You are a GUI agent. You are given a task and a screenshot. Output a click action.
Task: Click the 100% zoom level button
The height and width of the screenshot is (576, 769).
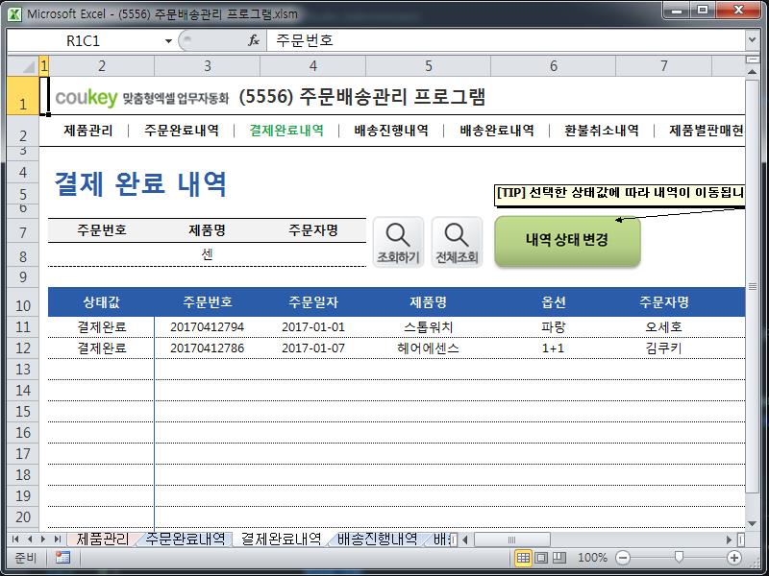pos(592,558)
